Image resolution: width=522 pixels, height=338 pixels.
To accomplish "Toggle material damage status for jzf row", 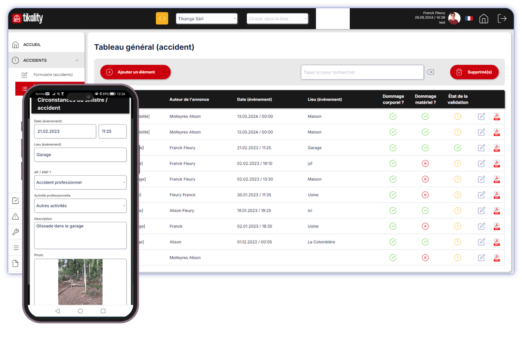I will [425, 164].
